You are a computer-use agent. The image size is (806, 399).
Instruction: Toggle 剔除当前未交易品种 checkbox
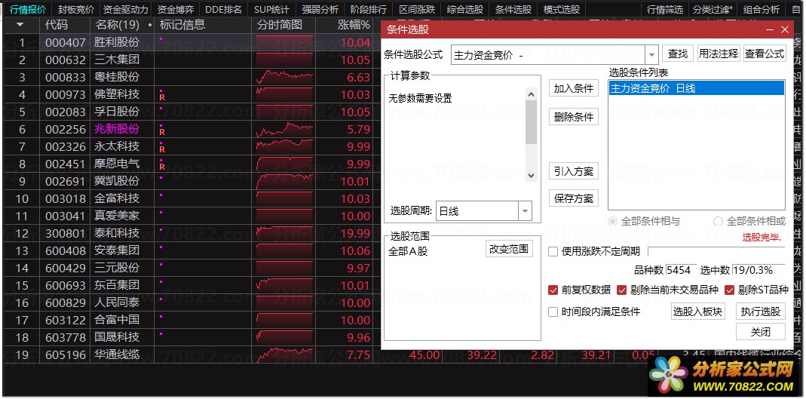pos(622,290)
